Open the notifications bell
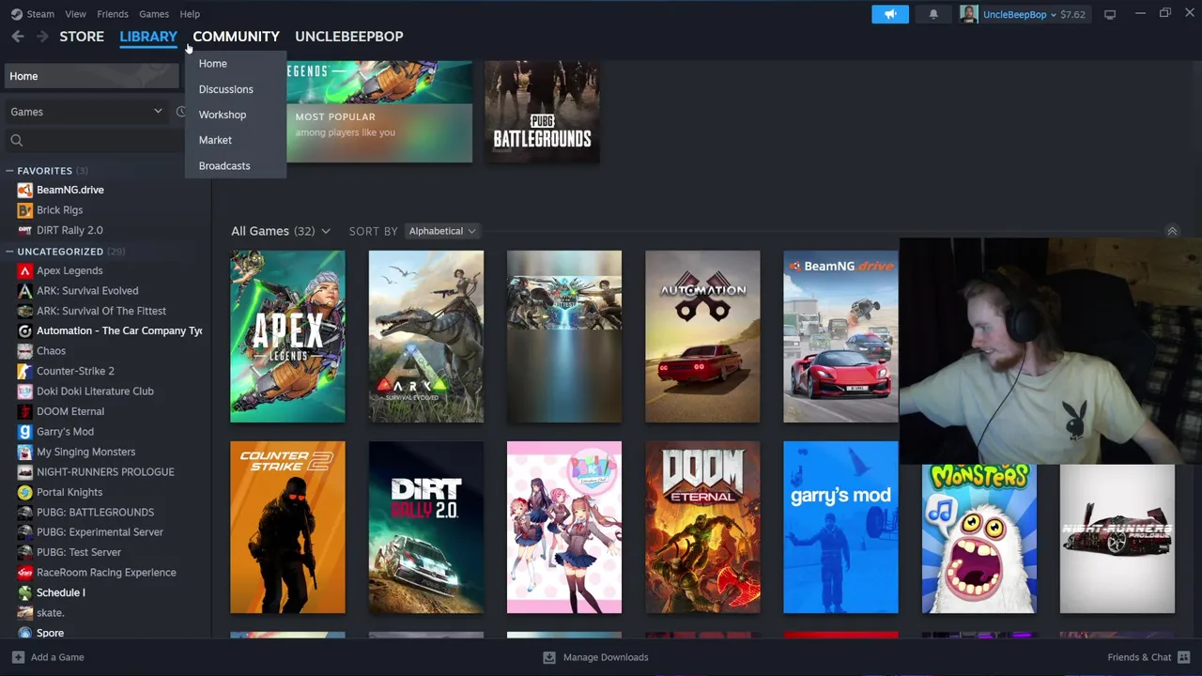The width and height of the screenshot is (1202, 676). 933,14
